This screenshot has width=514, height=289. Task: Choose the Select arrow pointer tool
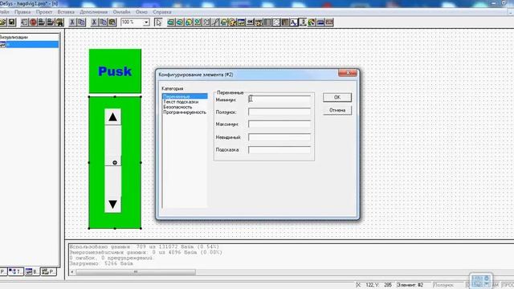point(159,22)
